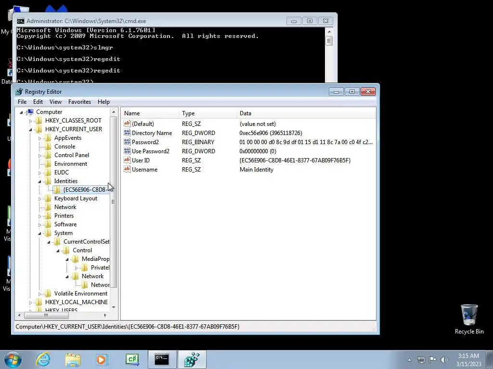Click the tree pane horizontal scrollbar thumb

pos(46,315)
